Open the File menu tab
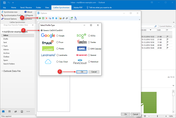176x118 pixels. coord(5,8)
